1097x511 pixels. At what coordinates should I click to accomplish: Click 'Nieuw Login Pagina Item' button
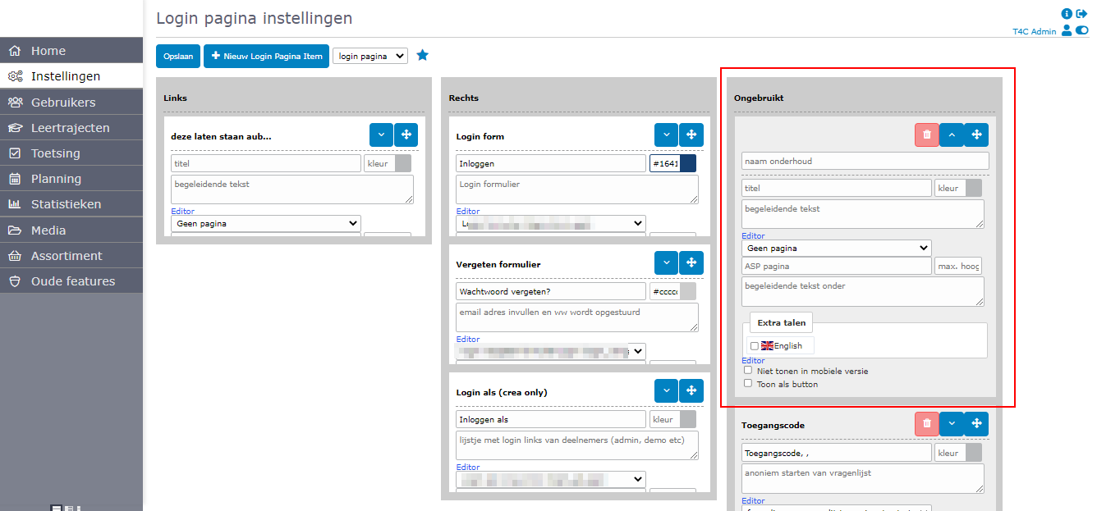pos(266,56)
